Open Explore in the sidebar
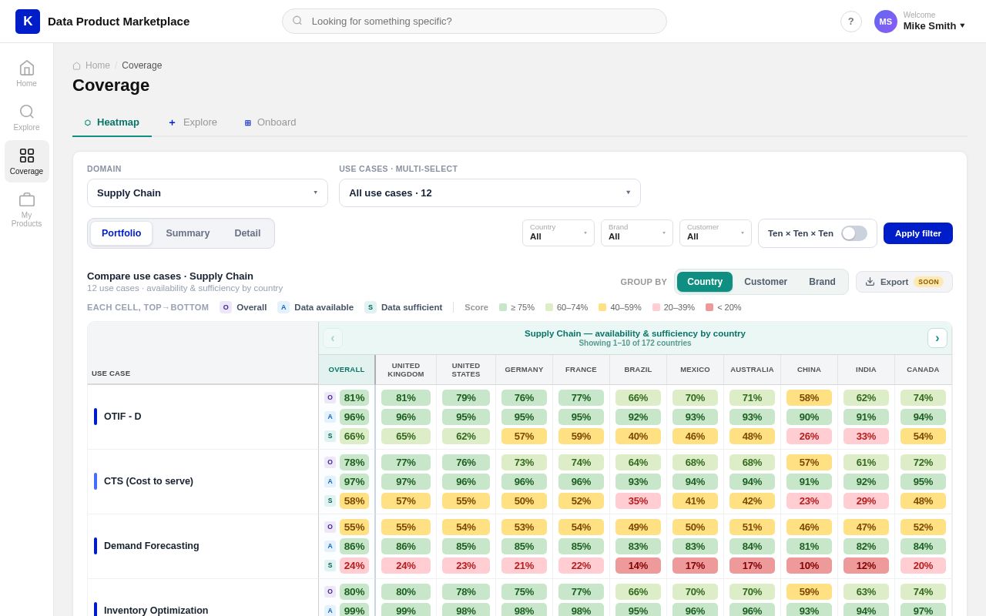This screenshot has width=986, height=616. pos(27,118)
